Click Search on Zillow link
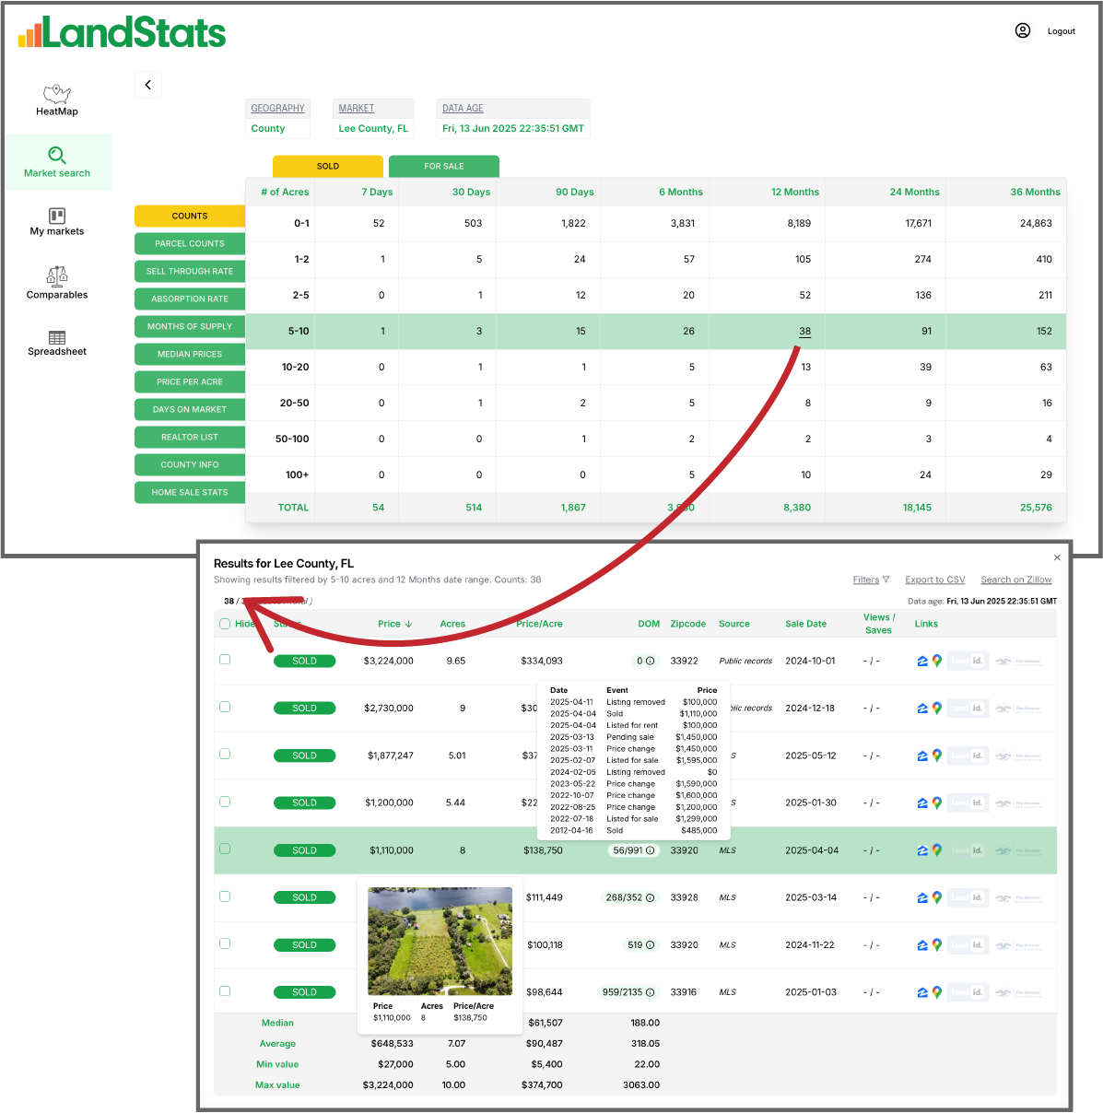Viewport: 1103px width, 1113px height. pos(1015,580)
